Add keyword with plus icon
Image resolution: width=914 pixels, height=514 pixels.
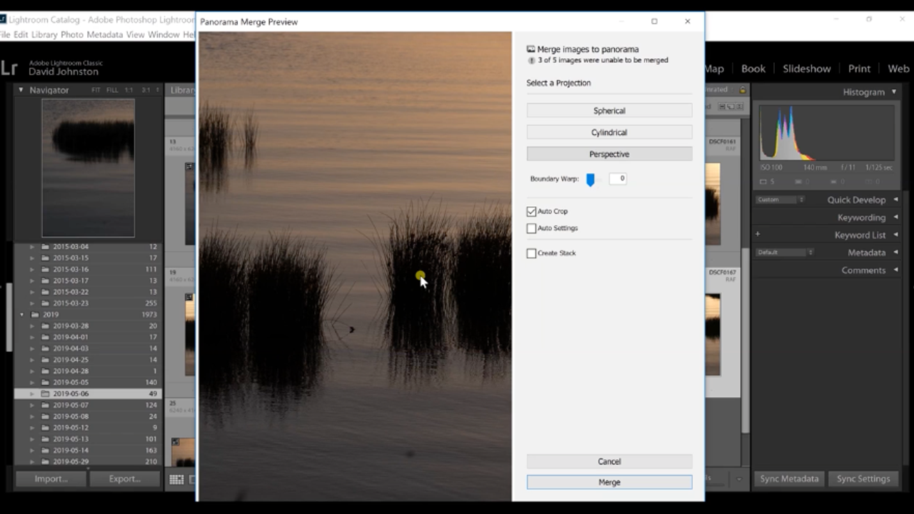coord(758,234)
